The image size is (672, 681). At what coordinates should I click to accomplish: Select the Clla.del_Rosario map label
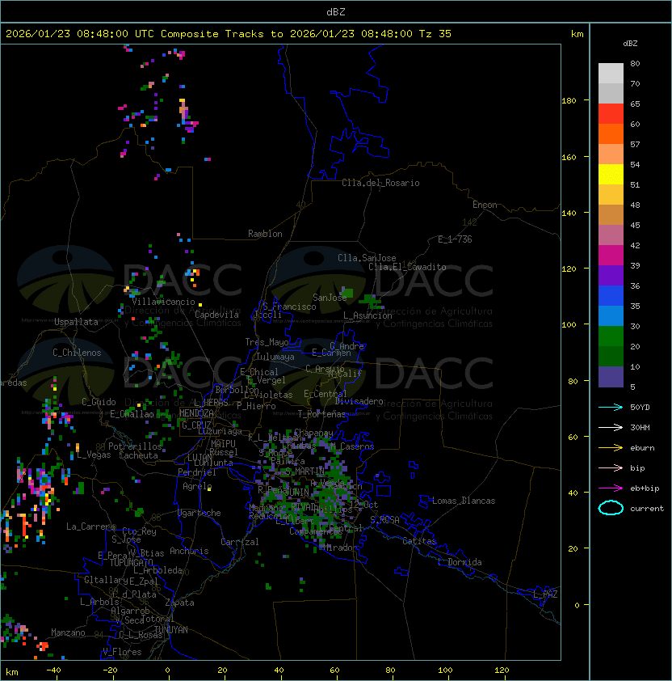(x=380, y=183)
